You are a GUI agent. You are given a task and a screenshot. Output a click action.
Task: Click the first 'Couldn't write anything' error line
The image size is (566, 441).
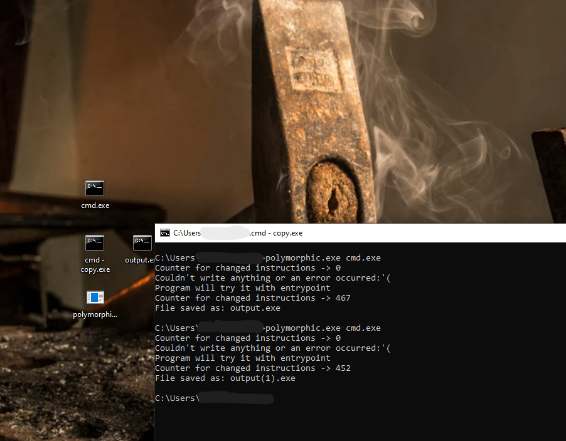click(273, 278)
